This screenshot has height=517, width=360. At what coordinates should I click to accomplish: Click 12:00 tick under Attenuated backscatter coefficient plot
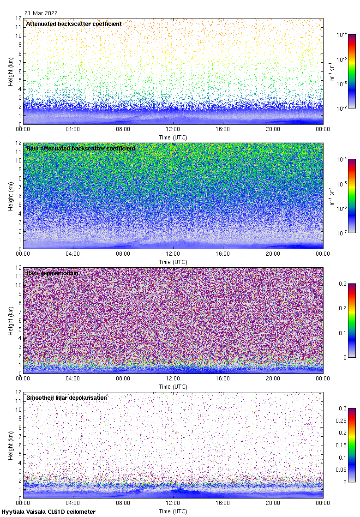pyautogui.click(x=173, y=129)
